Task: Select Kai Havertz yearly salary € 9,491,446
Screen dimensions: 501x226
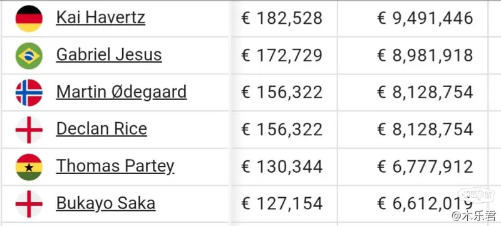Action: (x=425, y=18)
